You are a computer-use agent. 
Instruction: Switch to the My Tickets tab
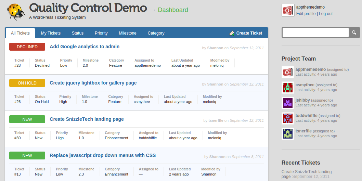point(51,33)
